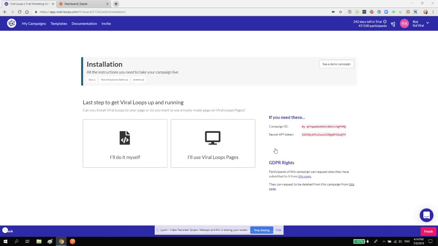
Task: Click the taskbar search icon
Action: tap(16, 242)
